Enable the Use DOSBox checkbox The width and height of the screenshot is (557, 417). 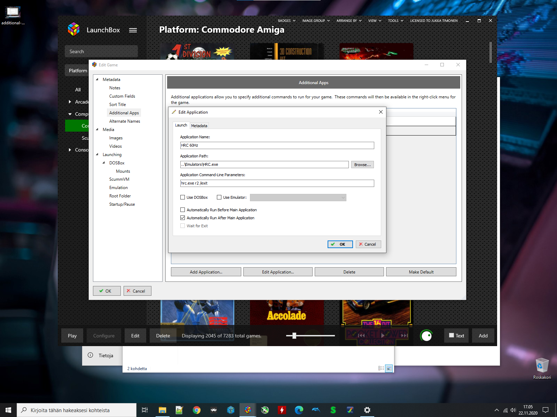(x=182, y=197)
